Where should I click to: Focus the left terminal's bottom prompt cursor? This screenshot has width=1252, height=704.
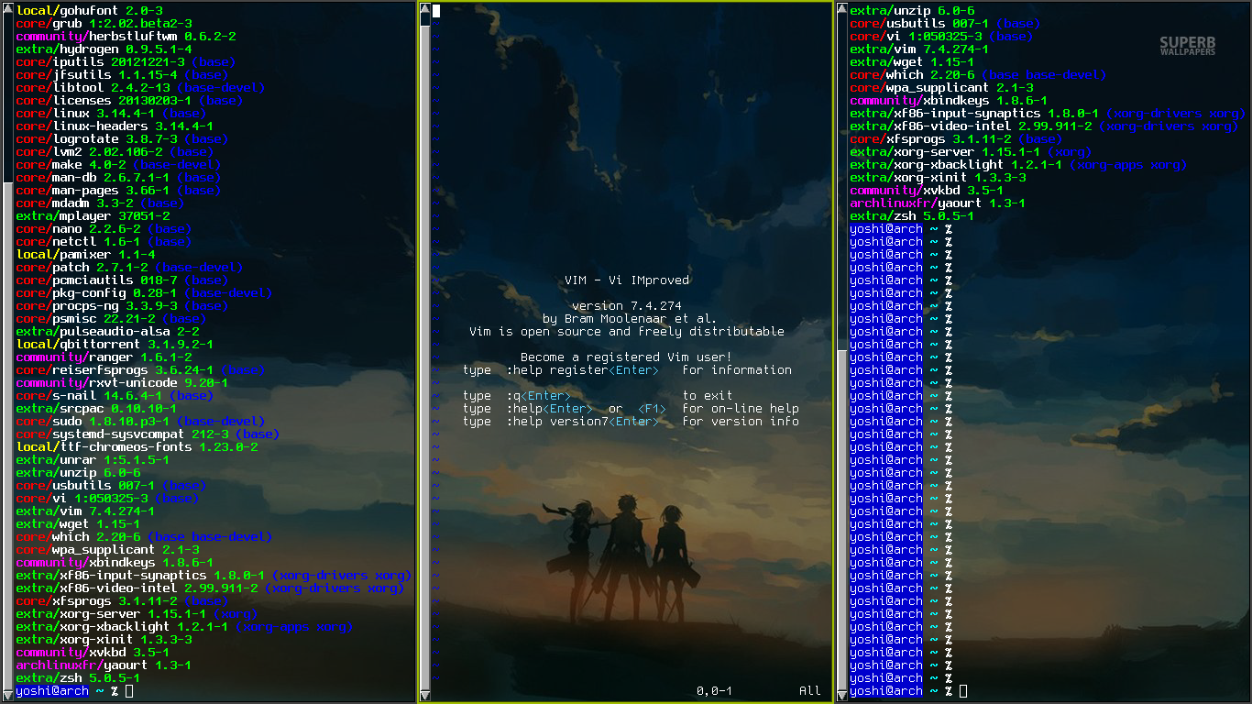tap(129, 691)
